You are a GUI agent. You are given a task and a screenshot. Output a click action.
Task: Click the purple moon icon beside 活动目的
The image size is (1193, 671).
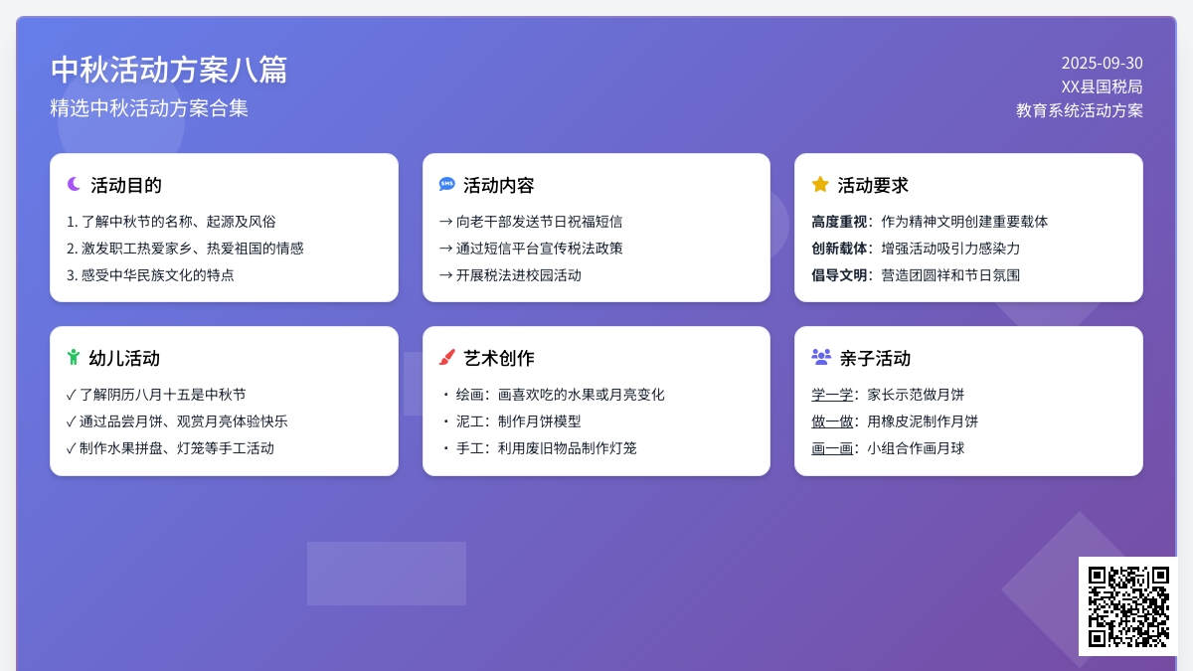coord(74,184)
